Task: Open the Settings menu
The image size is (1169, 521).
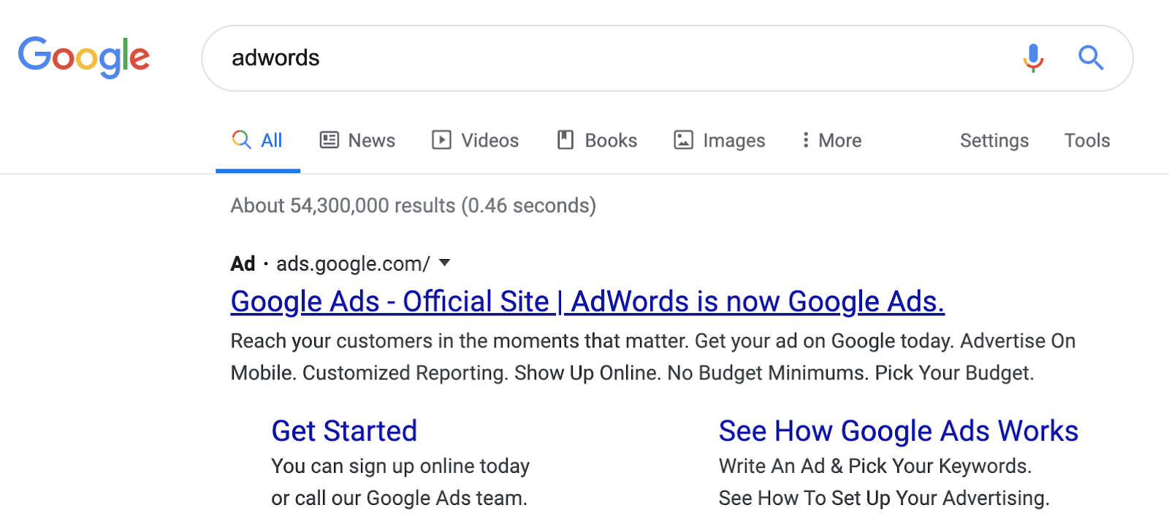Action: coord(994,141)
